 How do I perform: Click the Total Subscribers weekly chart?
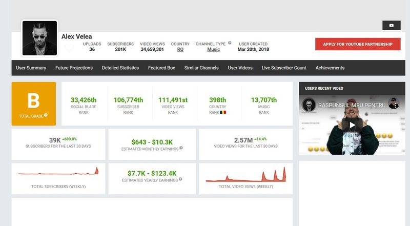58,173
